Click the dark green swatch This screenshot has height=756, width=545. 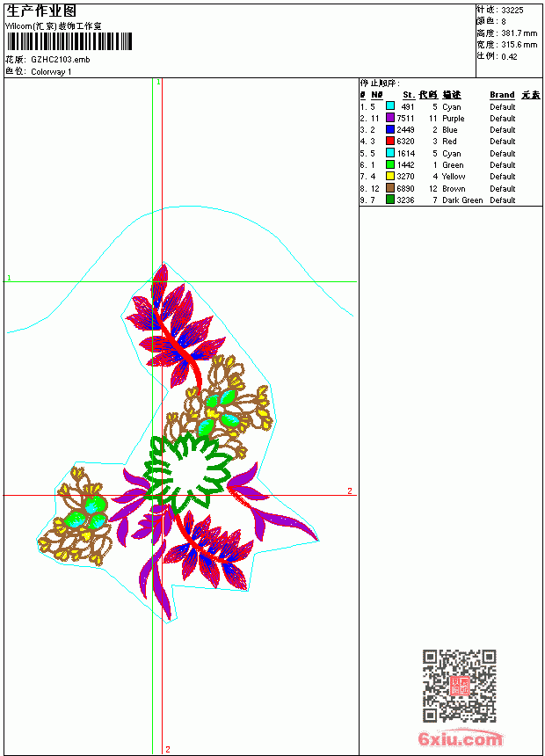(390, 200)
